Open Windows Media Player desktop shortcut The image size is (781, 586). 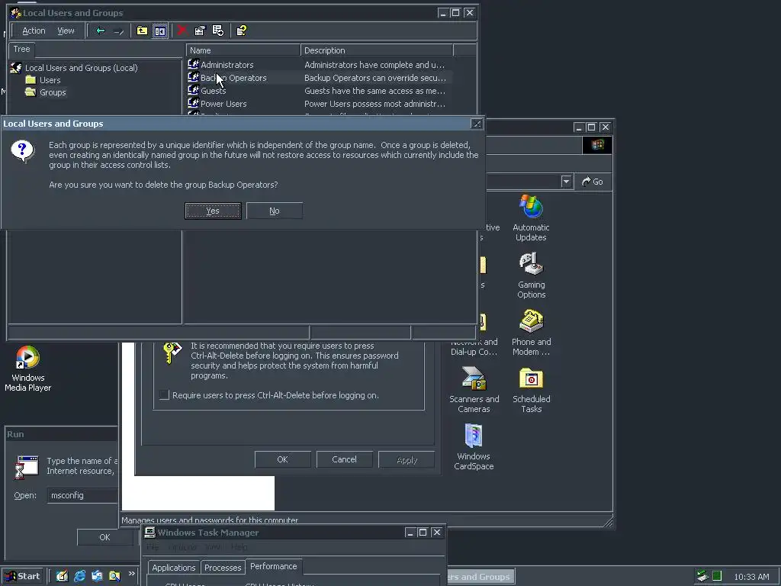click(28, 369)
